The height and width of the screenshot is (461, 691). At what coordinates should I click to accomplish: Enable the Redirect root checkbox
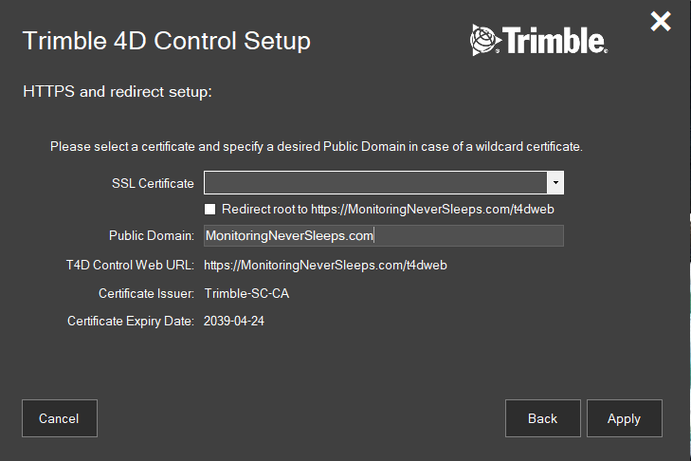[210, 208]
